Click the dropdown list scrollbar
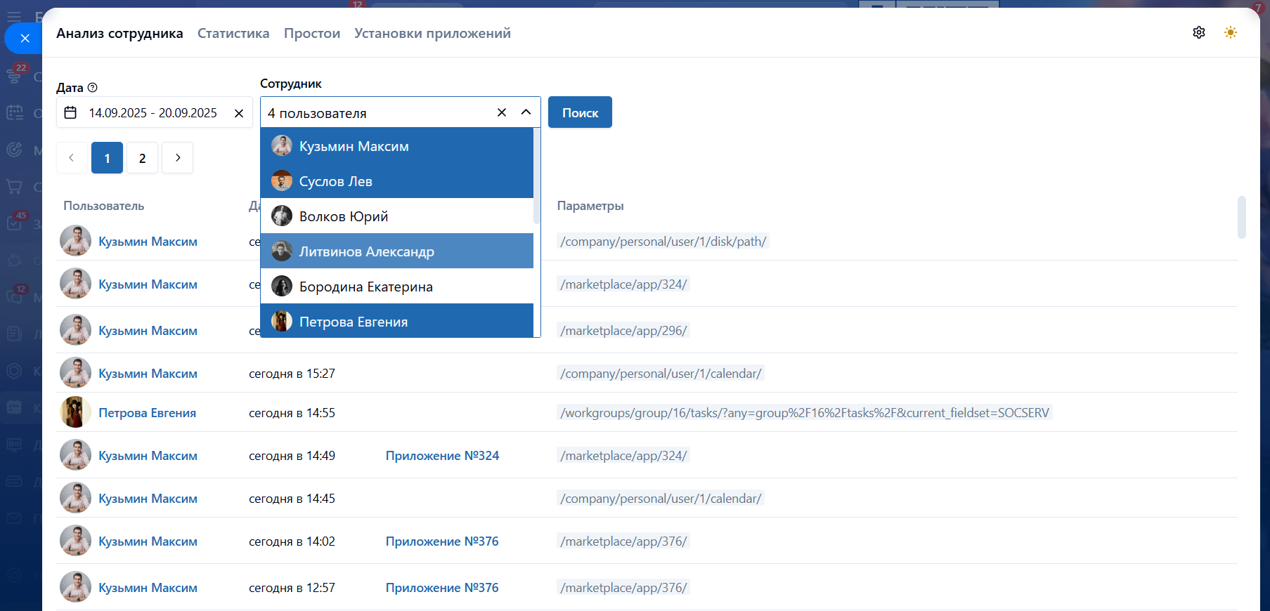 [537, 176]
